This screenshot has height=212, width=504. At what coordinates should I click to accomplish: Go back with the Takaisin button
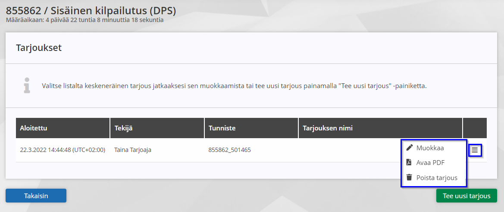36,196
